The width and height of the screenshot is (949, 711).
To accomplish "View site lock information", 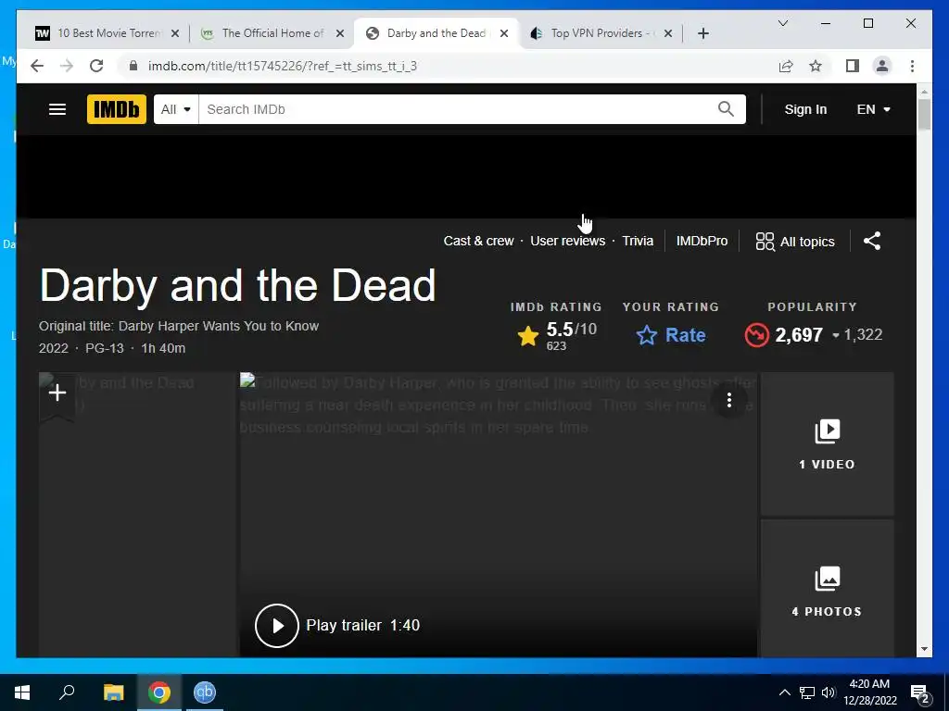I will 133,66.
